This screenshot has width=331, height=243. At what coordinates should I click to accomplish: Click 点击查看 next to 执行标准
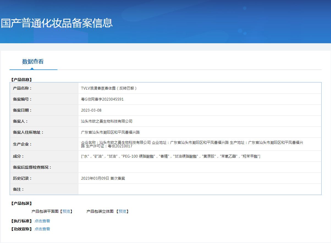tap(42, 221)
